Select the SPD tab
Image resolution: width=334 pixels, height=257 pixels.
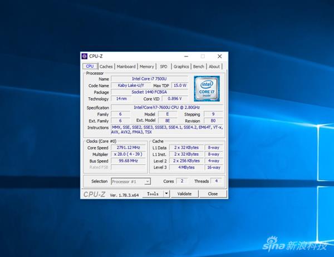click(x=164, y=67)
